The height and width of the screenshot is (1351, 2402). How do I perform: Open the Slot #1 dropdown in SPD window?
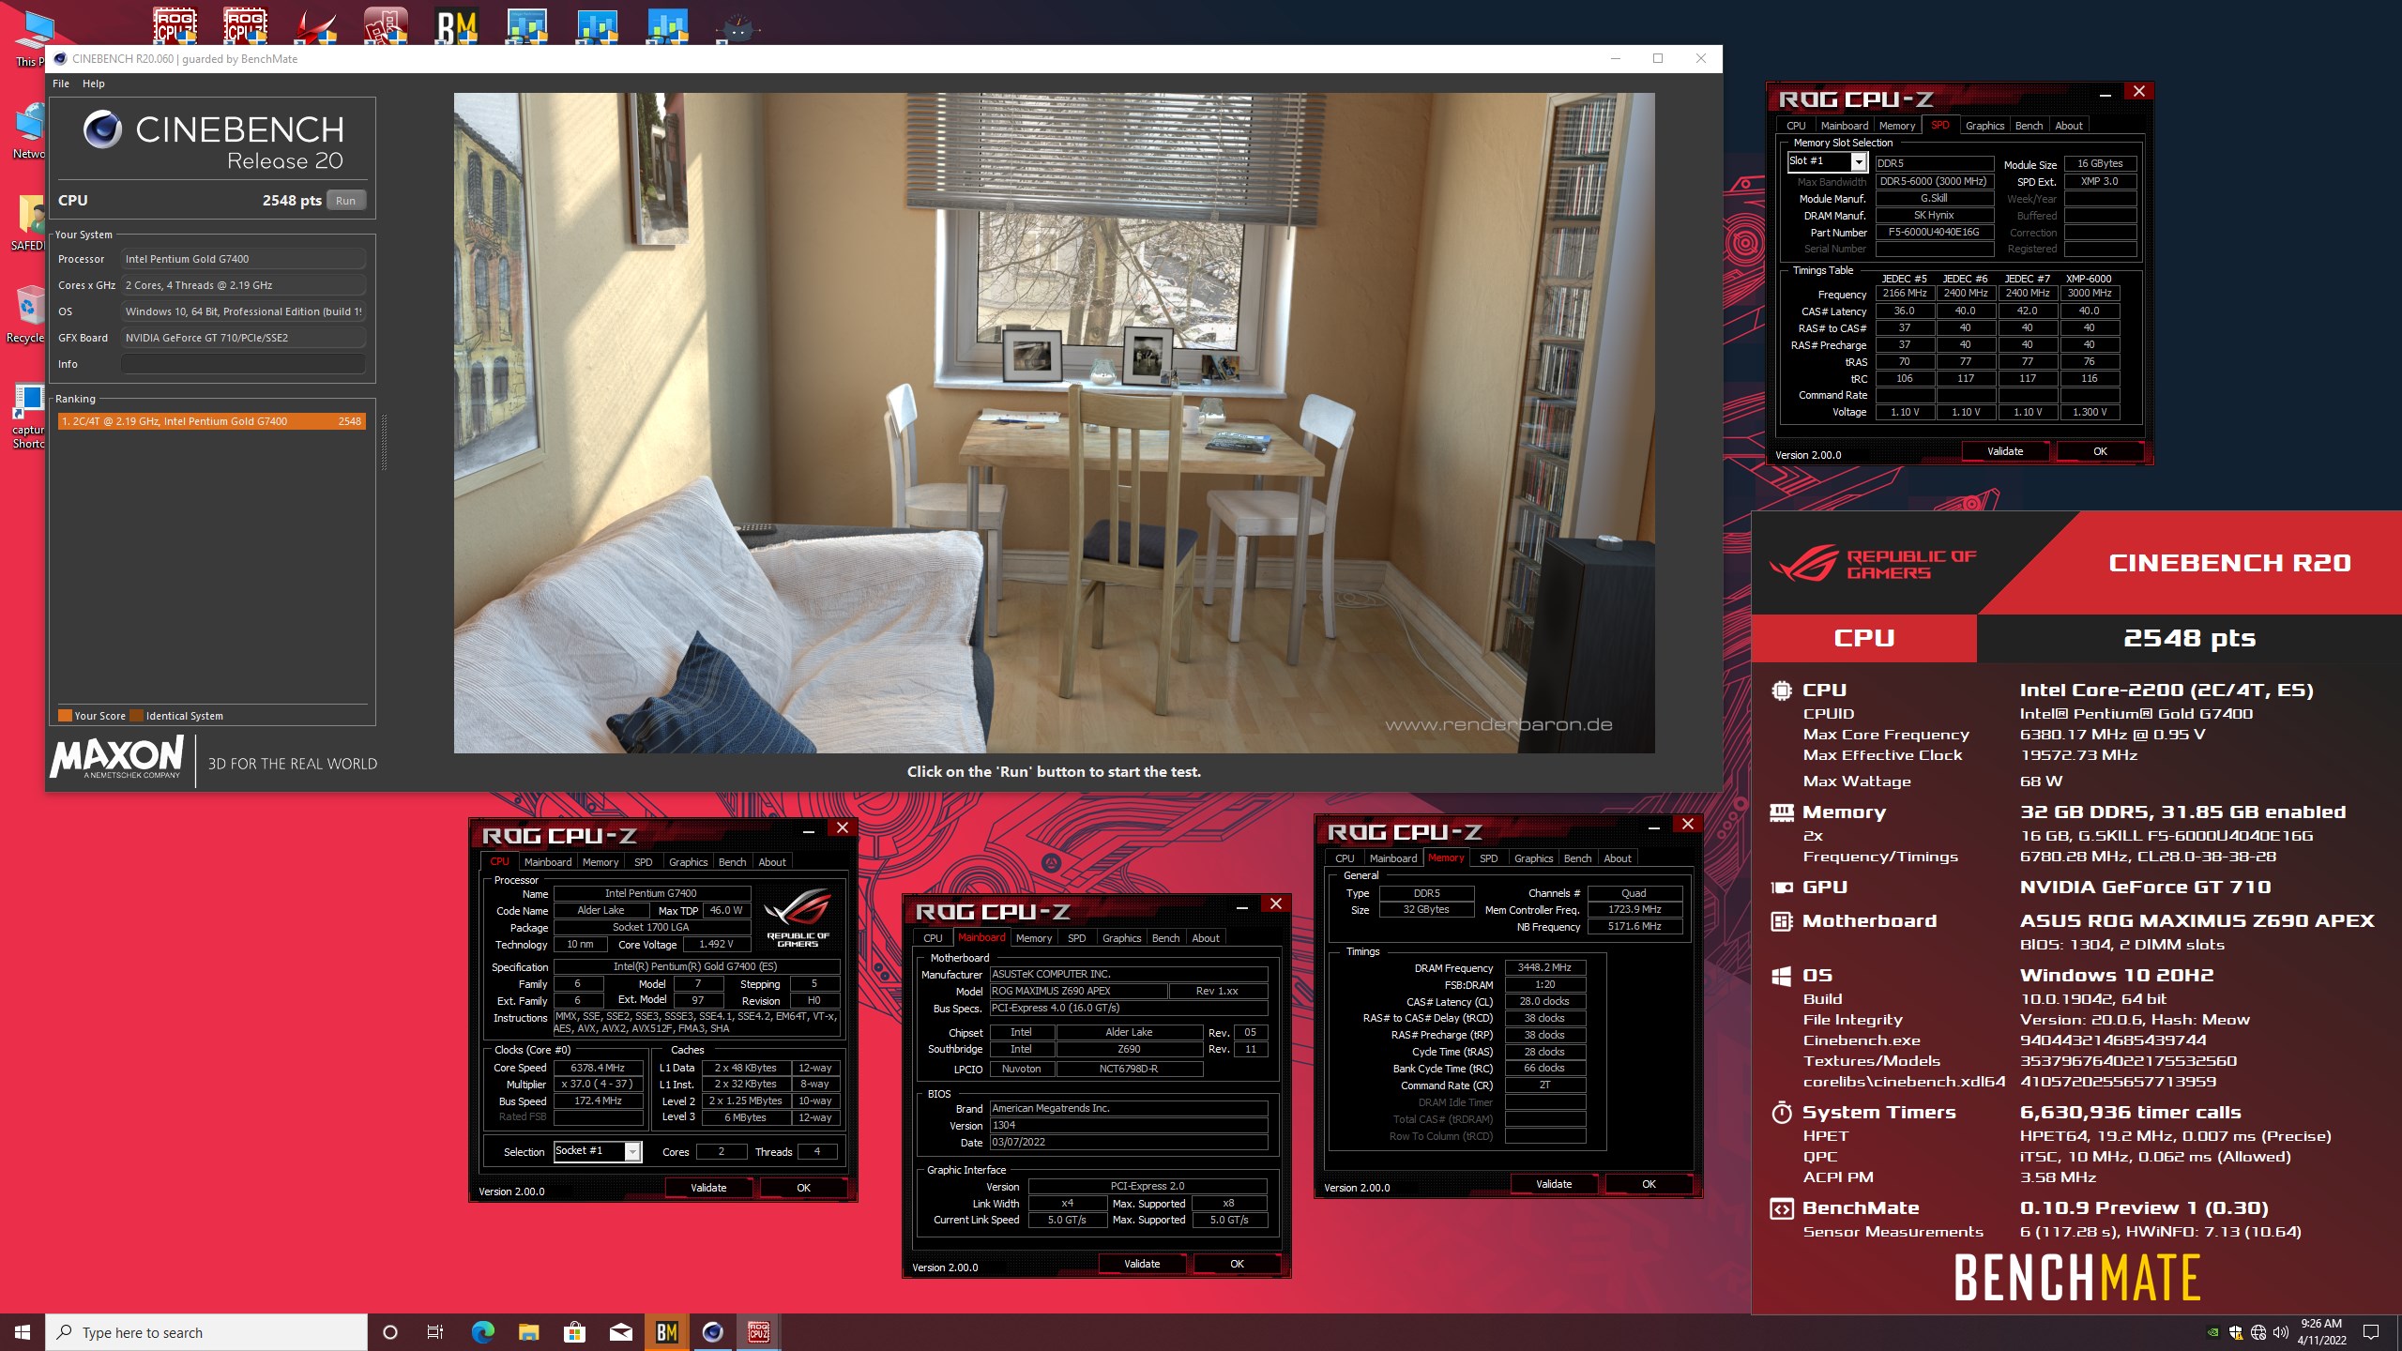click(x=1858, y=162)
